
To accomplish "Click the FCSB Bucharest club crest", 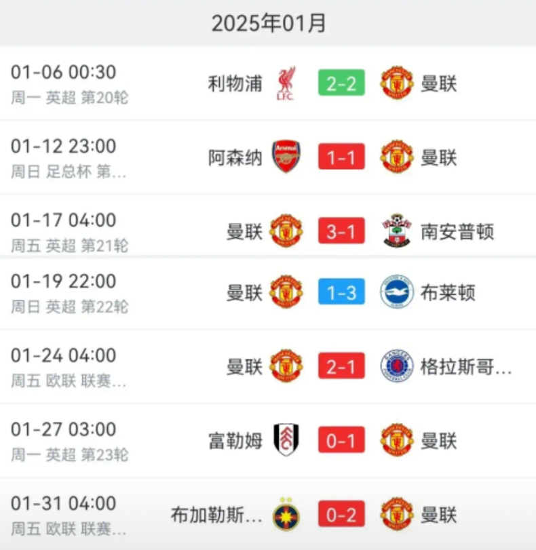I will [286, 514].
